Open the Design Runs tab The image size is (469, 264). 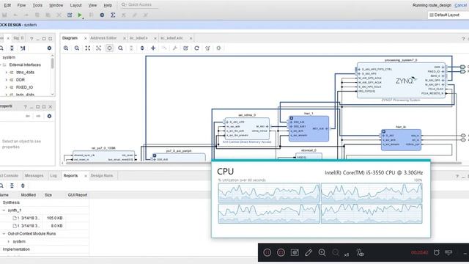coord(102,176)
